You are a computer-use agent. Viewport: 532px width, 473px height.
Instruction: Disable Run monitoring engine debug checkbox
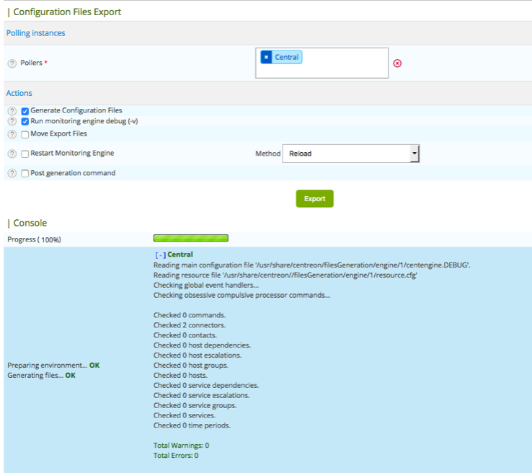pos(25,122)
